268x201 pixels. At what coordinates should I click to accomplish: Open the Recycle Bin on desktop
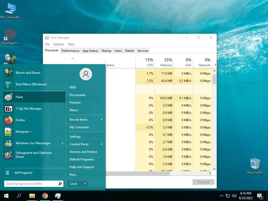click(x=255, y=166)
